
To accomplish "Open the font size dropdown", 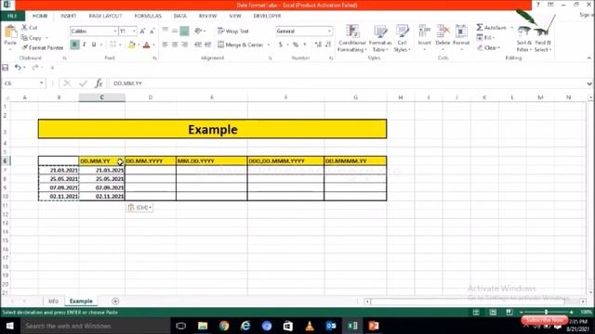I will tap(134, 31).
